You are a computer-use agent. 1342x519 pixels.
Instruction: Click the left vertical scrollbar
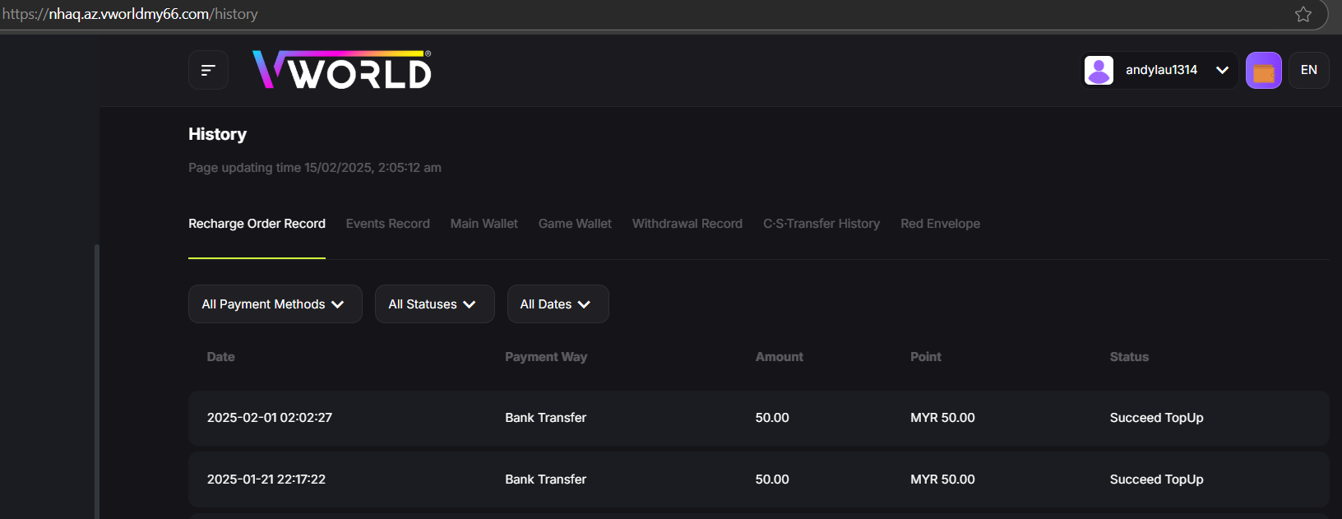click(97, 382)
